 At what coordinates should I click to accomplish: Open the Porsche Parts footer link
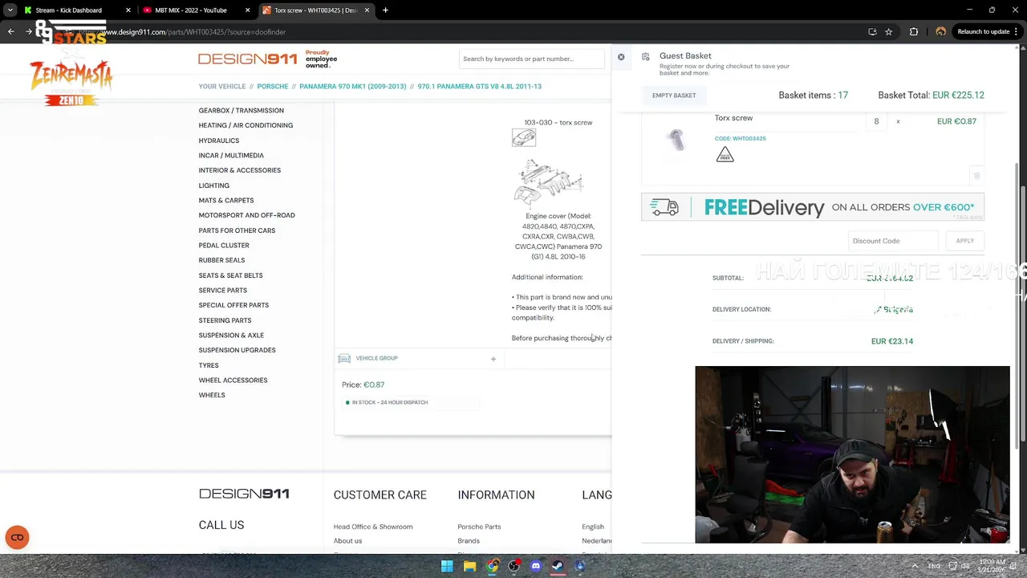click(x=479, y=527)
